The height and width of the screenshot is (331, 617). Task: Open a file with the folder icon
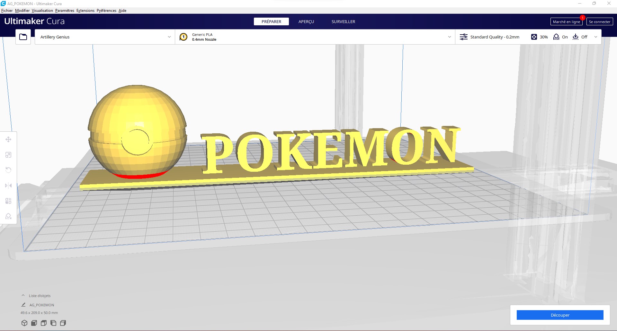(x=23, y=37)
